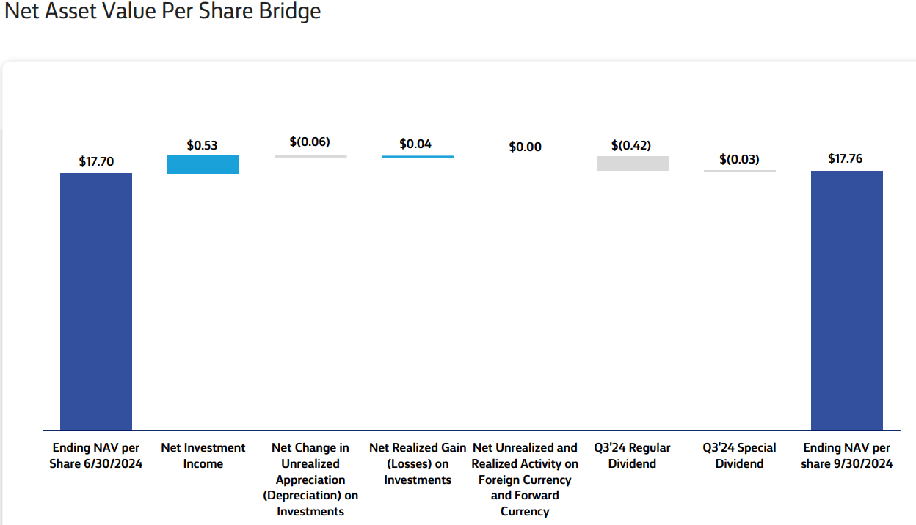The width and height of the screenshot is (916, 525).
Task: Select the Net Investment Income axis label
Action: (203, 455)
